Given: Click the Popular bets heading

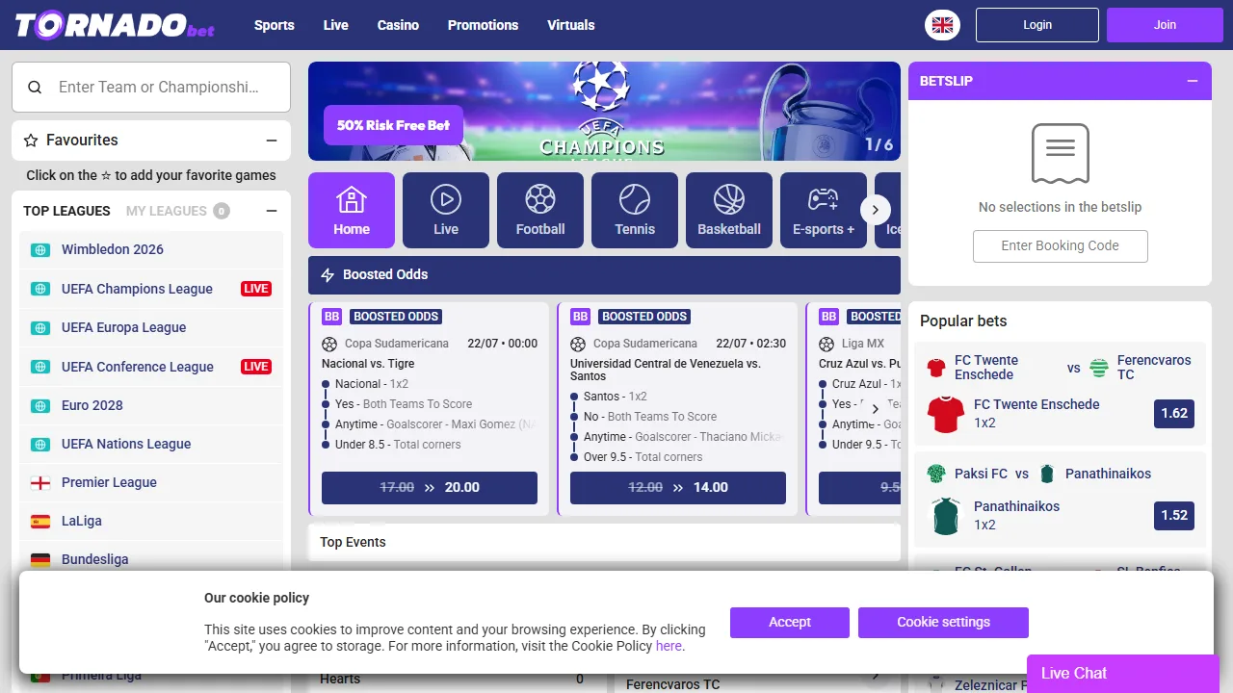Looking at the screenshot, I should [x=963, y=321].
